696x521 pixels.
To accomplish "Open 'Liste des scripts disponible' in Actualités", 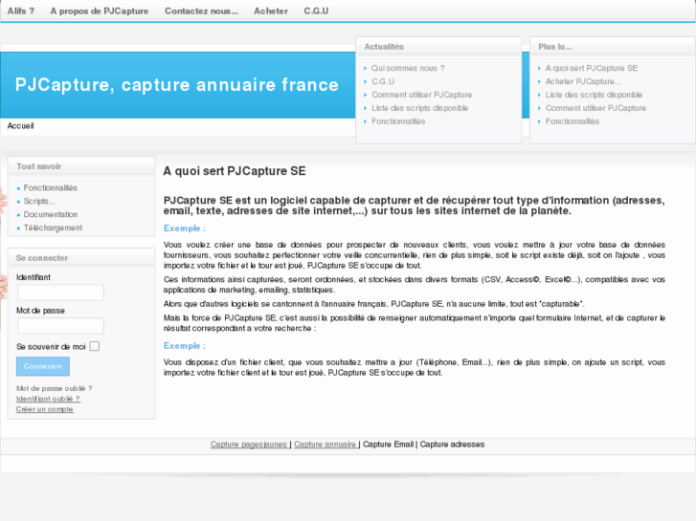I will [x=420, y=108].
